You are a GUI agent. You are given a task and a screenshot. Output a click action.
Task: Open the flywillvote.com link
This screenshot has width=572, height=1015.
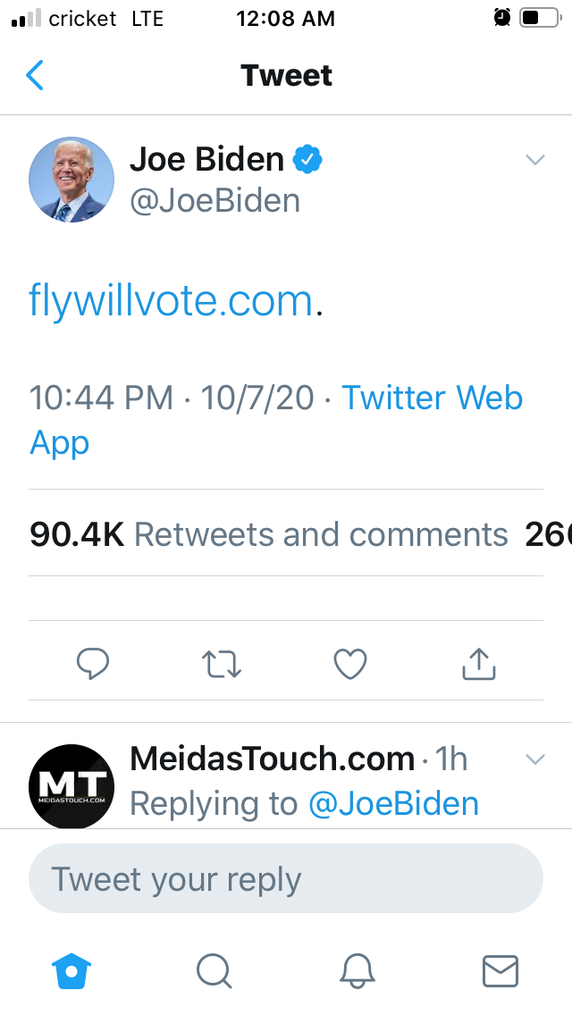click(x=170, y=301)
